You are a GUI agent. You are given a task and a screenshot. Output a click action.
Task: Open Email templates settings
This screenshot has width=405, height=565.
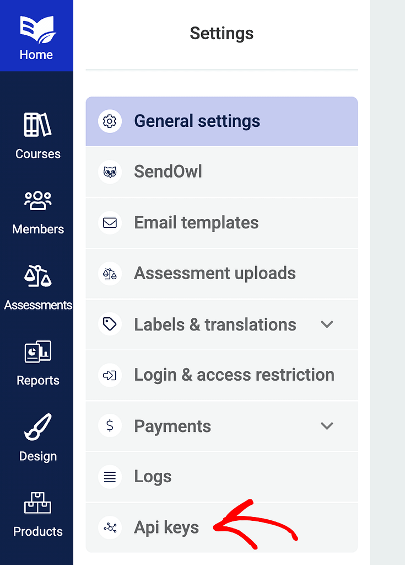click(222, 223)
